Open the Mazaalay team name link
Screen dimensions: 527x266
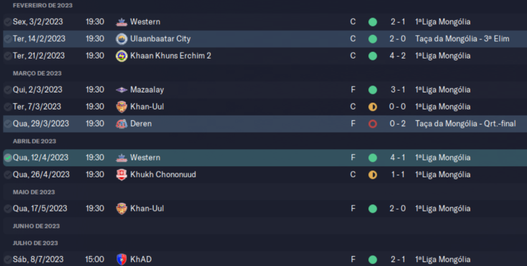pyautogui.click(x=150, y=90)
